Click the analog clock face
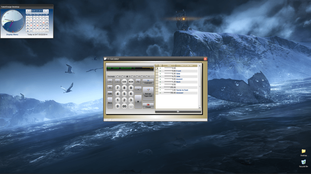 click(x=13, y=21)
